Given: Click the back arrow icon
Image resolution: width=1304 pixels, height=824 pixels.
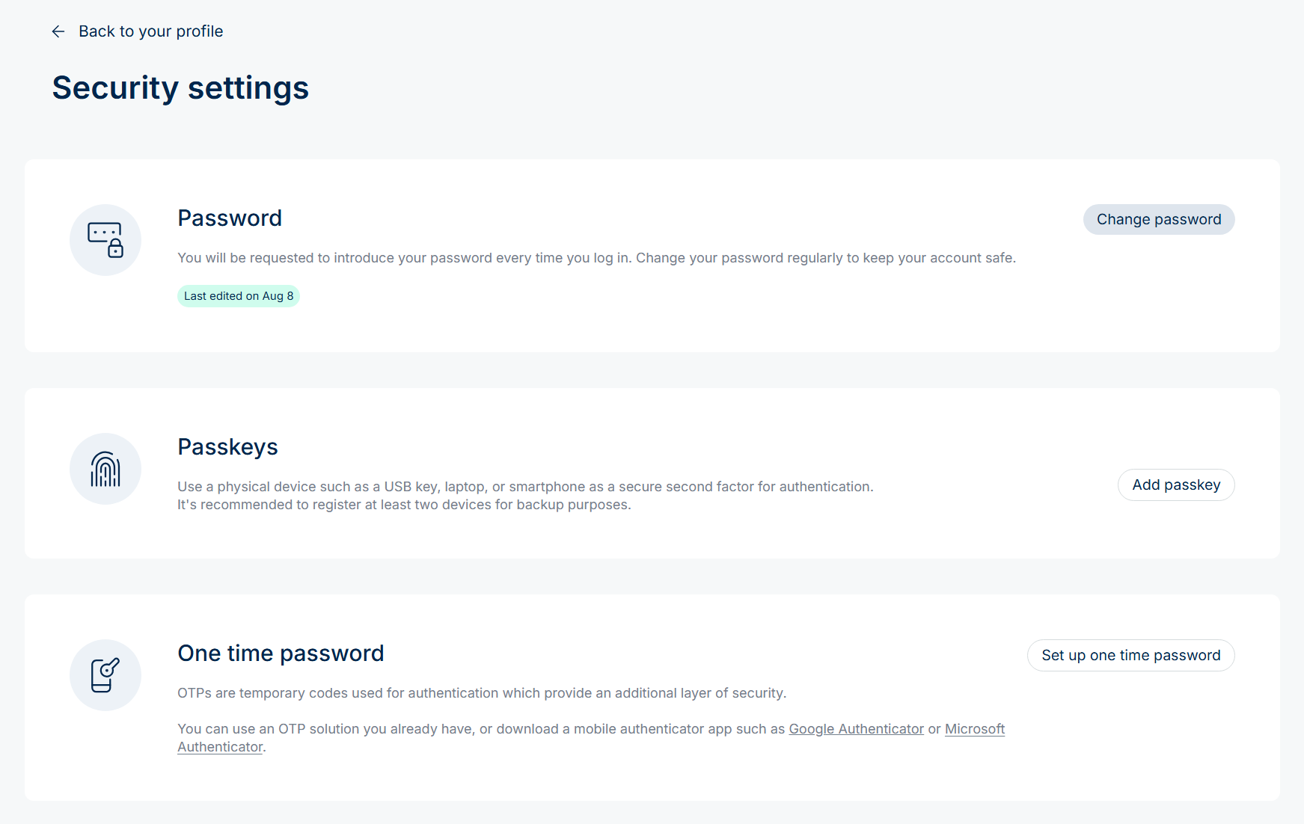Looking at the screenshot, I should point(58,31).
